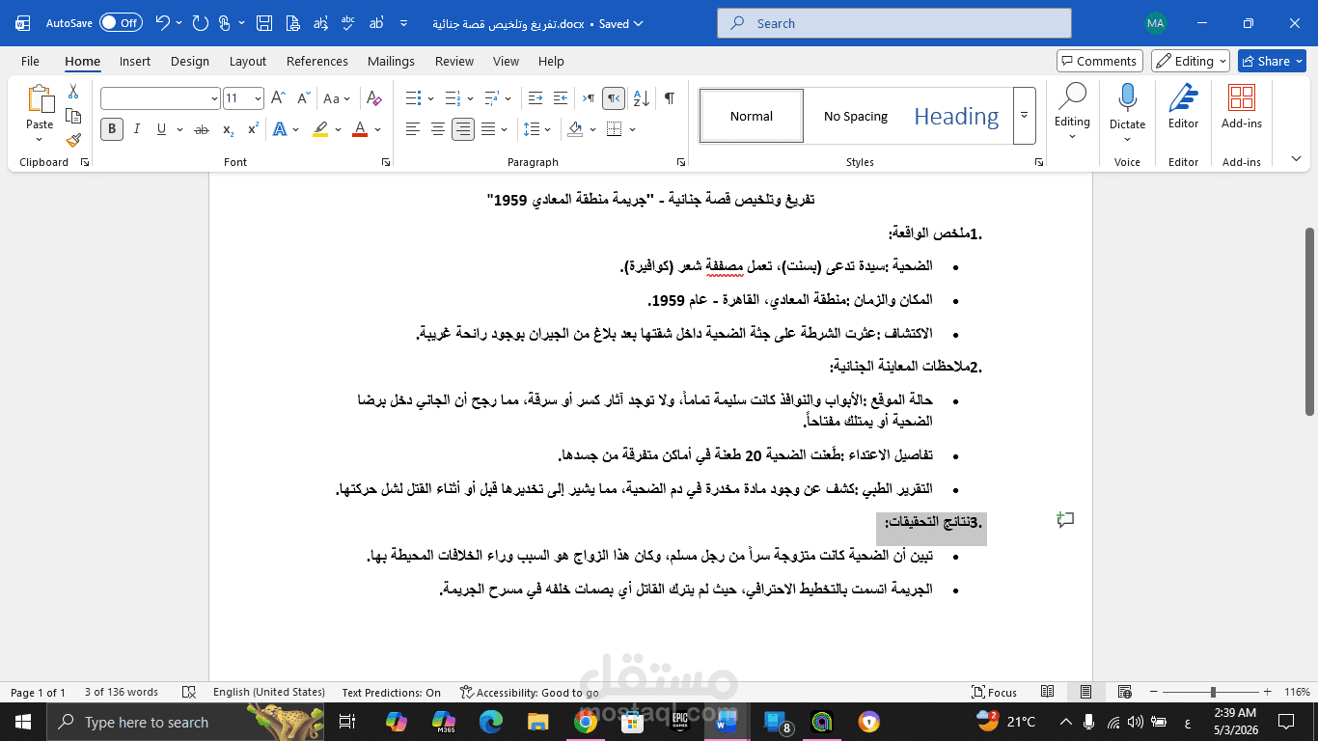Viewport: 1318px width, 741px height.
Task: Click Text Predictions: On
Action: 391,692
